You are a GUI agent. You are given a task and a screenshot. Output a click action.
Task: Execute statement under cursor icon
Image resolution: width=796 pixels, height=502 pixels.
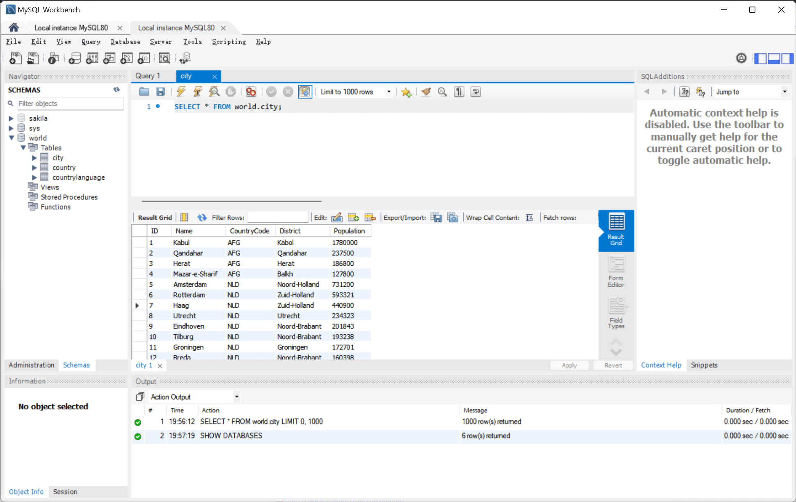pyautogui.click(x=198, y=92)
